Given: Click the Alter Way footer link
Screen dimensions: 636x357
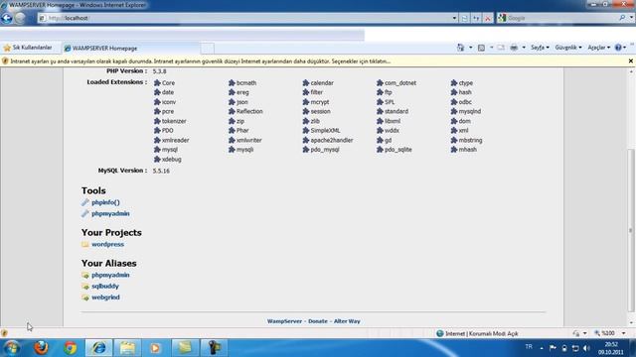Looking at the screenshot, I should click(x=347, y=321).
